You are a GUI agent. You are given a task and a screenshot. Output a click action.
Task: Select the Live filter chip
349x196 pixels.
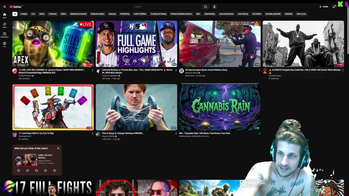(x=33, y=14)
